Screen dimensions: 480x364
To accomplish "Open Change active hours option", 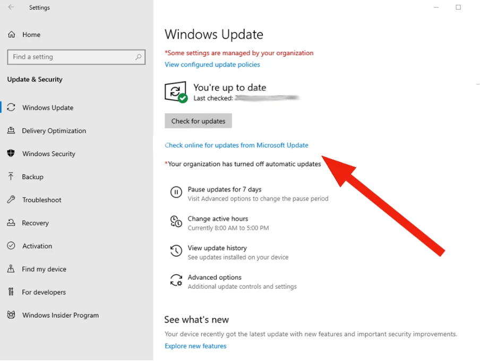I will coord(218,219).
